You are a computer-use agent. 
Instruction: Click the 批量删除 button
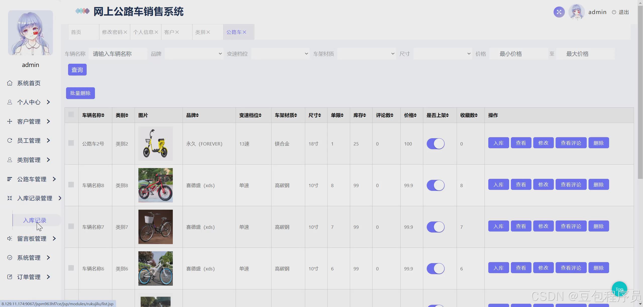pyautogui.click(x=80, y=93)
